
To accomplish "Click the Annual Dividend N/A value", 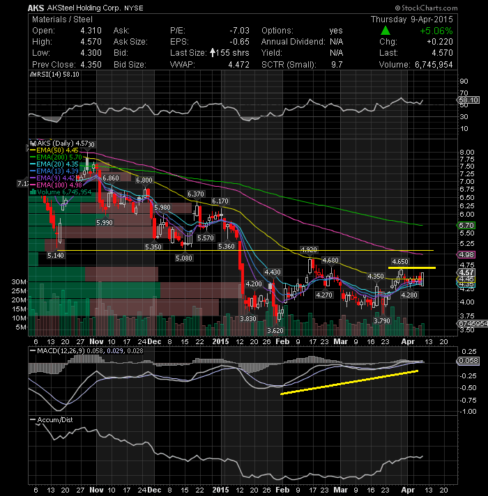I will [x=336, y=41].
